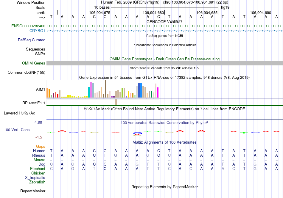The height and width of the screenshot is (198, 283).
Task: Click the Scale label
Action: coord(40,7)
